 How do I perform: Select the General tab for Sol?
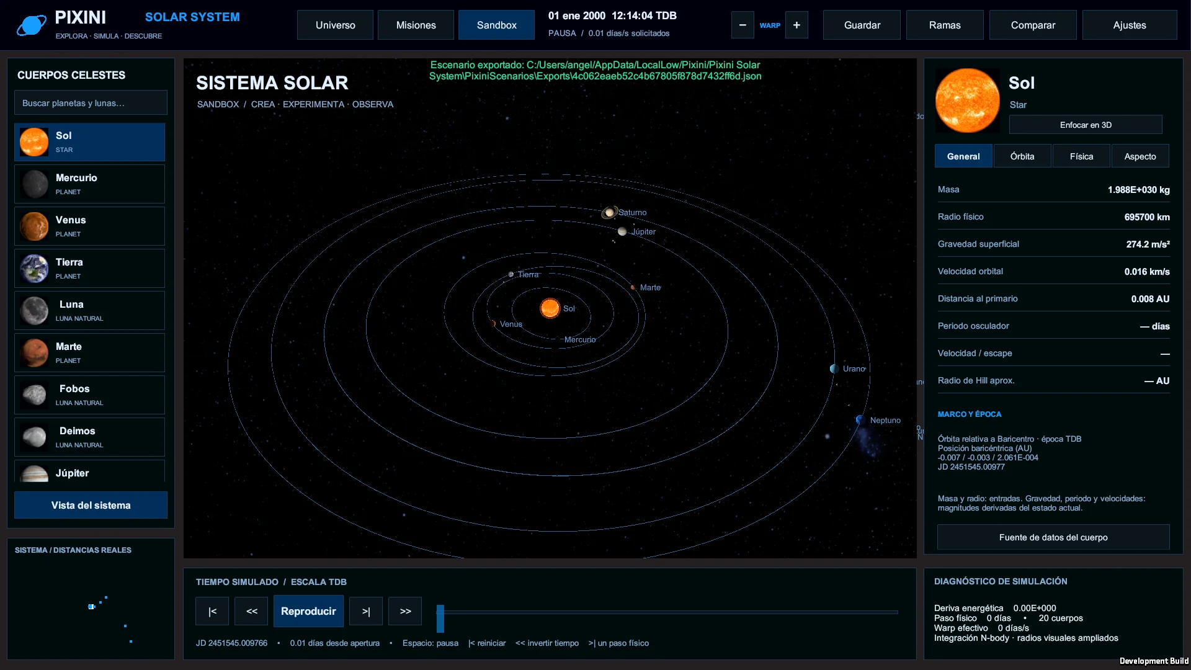[x=963, y=156]
